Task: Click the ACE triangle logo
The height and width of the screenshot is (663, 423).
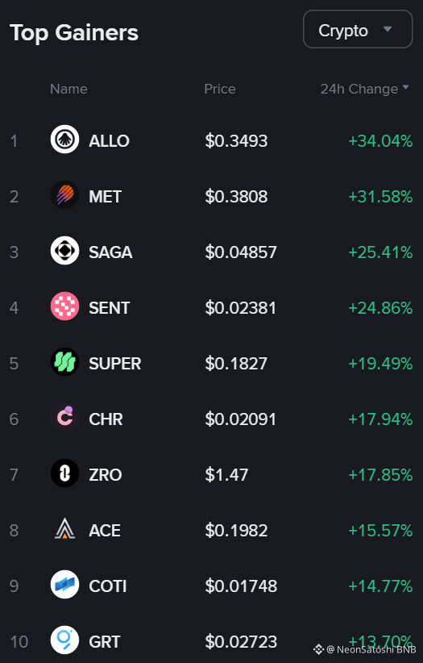Action: pos(64,529)
